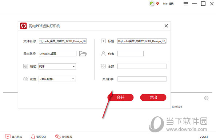Close the 闪电PDF虚拟打印机 dialog
Image resolution: width=216 pixels, height=140 pixels.
point(166,26)
